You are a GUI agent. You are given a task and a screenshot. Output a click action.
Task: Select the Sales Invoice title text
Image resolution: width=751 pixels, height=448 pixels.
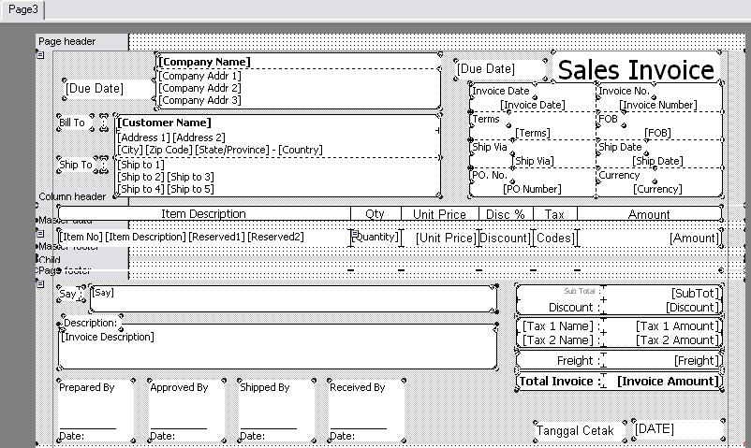pyautogui.click(x=636, y=70)
